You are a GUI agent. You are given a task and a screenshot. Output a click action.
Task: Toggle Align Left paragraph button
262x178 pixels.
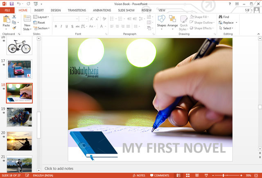[x=112, y=27]
